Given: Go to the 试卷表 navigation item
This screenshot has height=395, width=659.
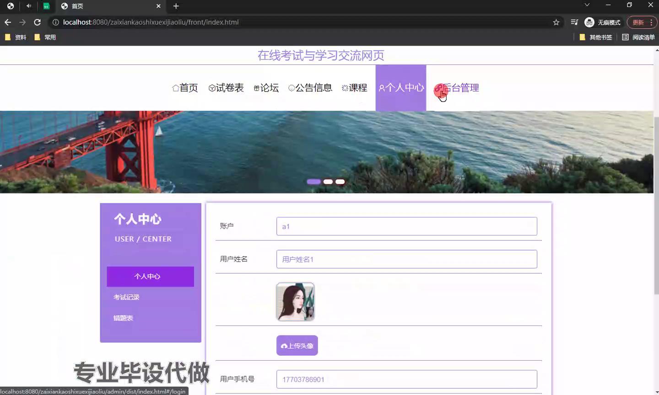Looking at the screenshot, I should click(226, 88).
